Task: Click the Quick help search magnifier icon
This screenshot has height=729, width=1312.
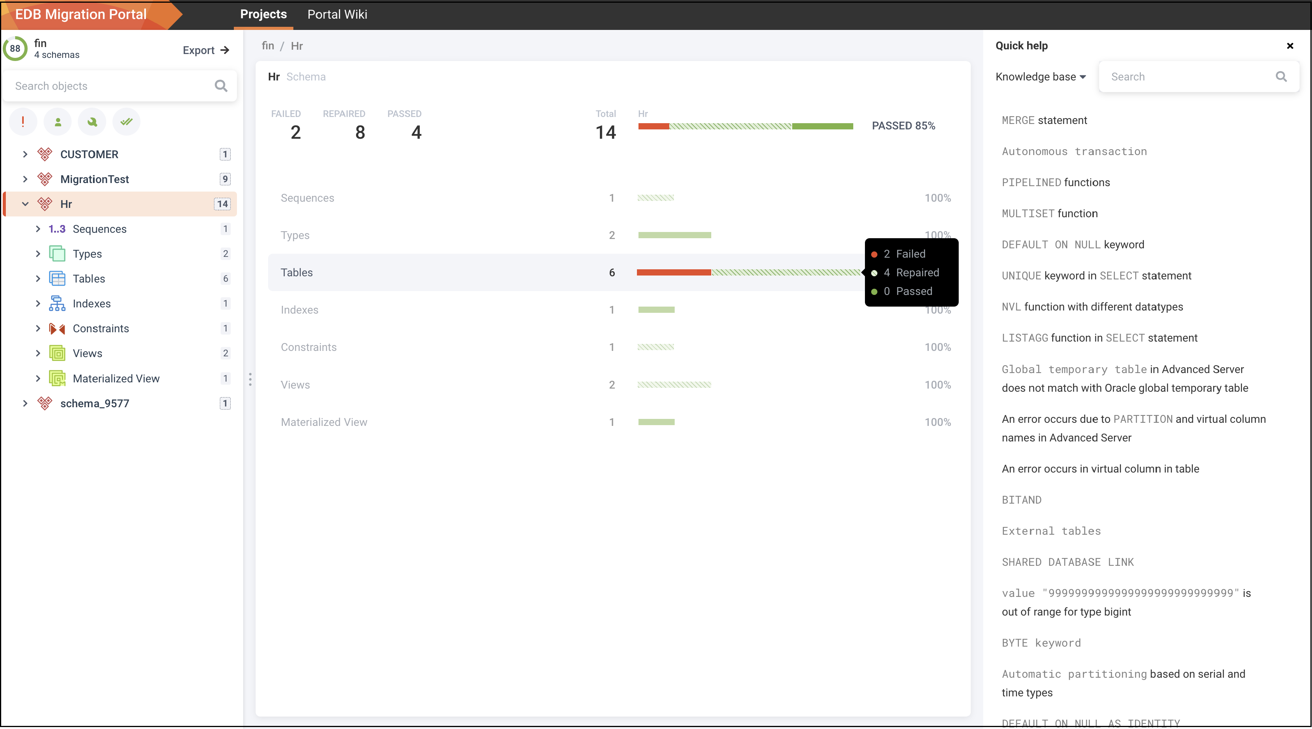Action: pos(1281,77)
